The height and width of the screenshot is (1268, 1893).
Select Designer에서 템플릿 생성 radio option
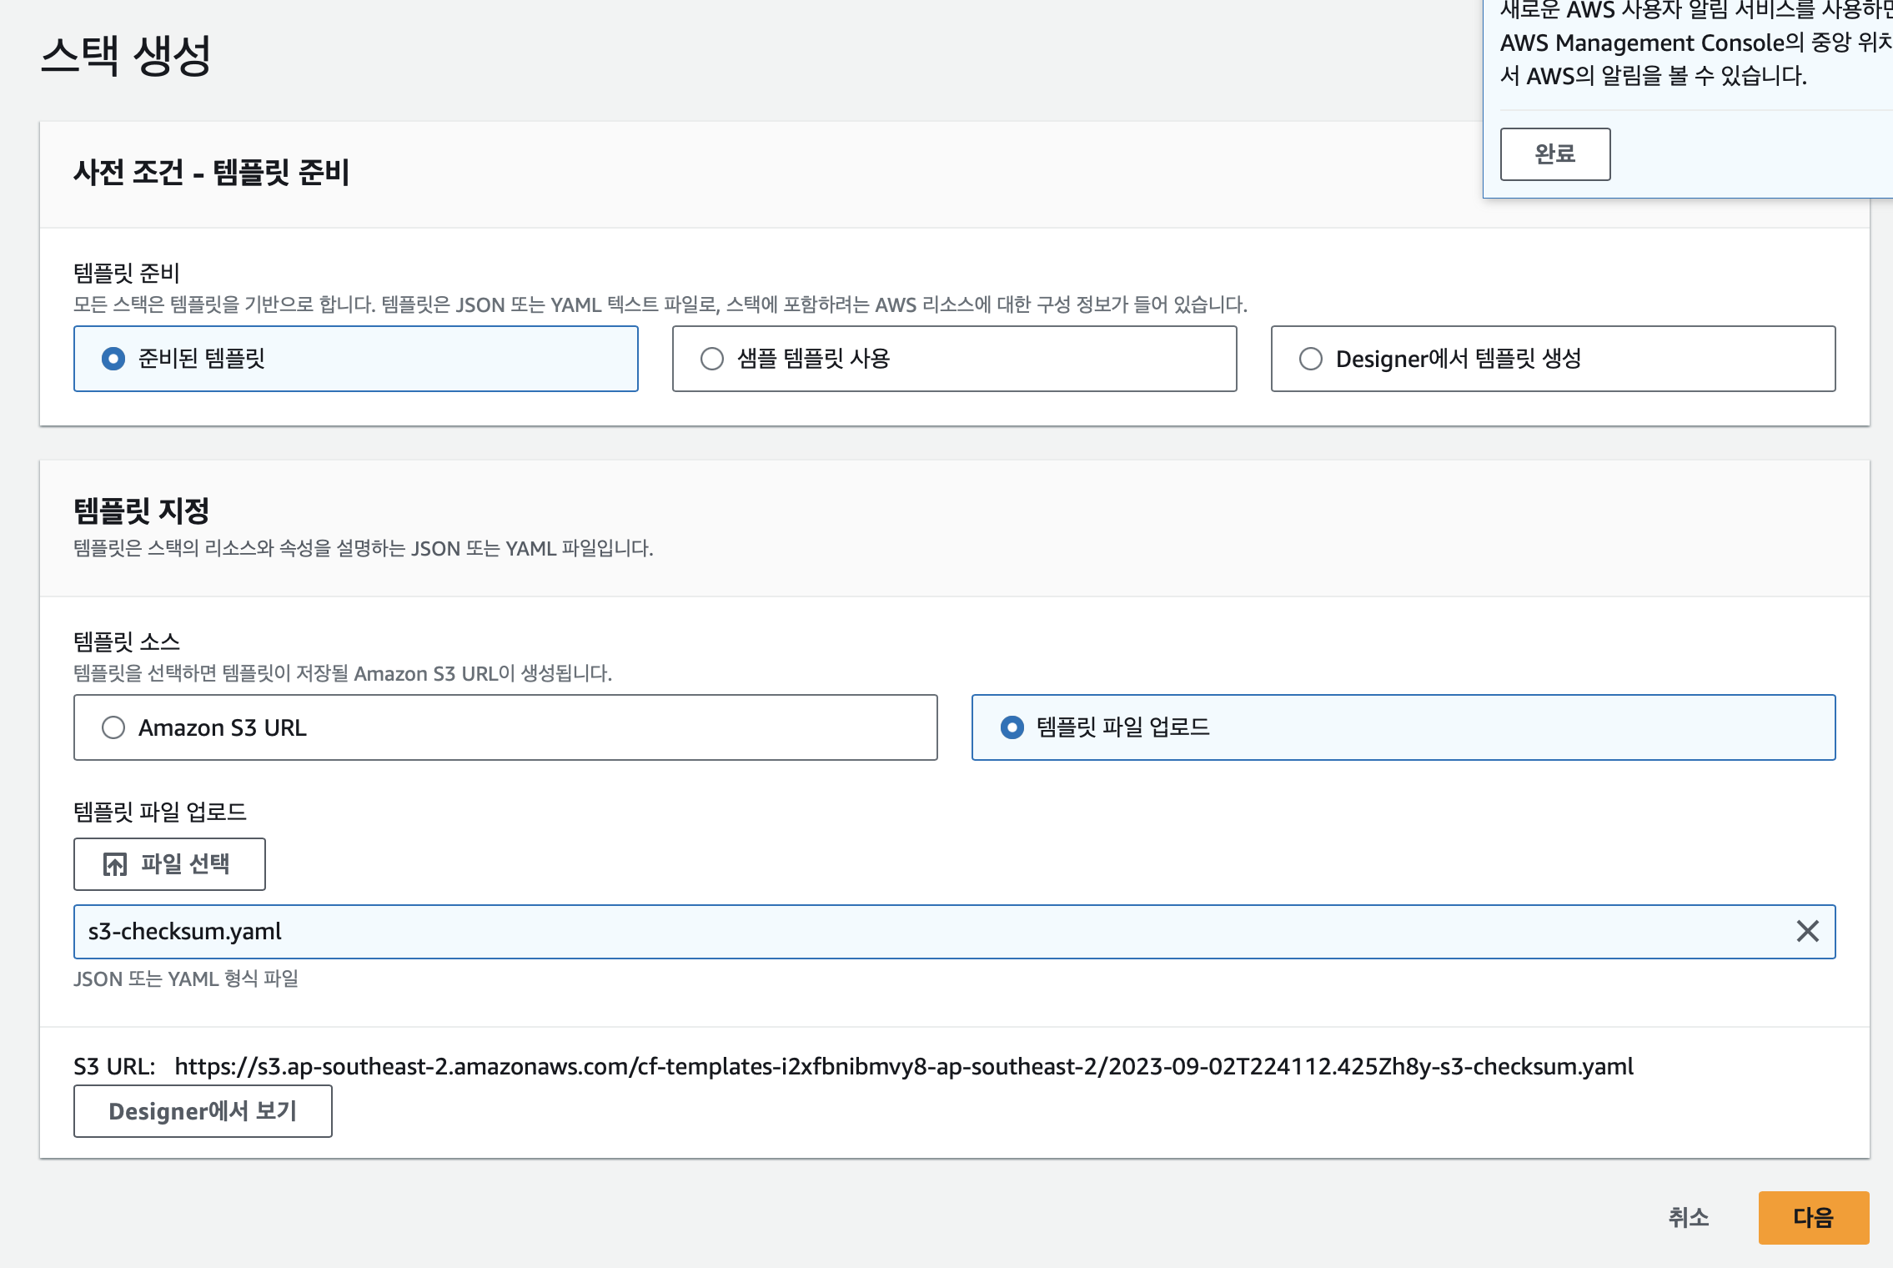[1311, 359]
